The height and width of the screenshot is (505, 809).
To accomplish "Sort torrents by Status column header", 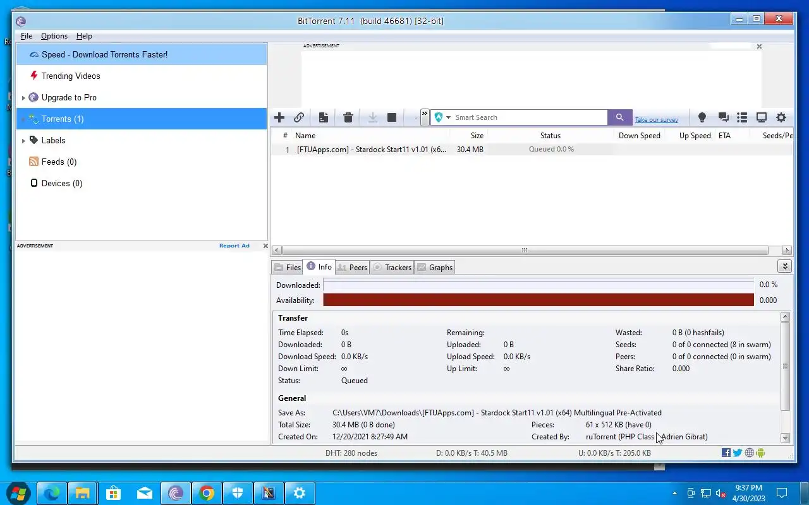I will [550, 135].
